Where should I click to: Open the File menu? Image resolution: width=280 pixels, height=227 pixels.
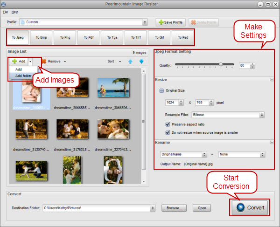5,12
